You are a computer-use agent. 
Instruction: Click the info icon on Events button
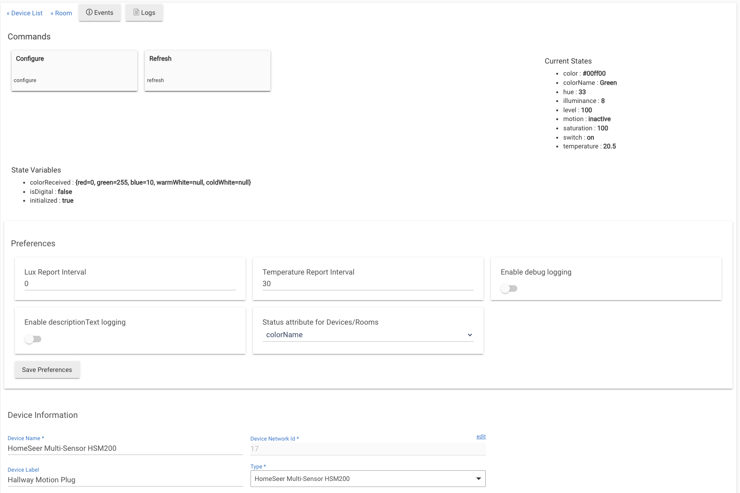point(89,13)
